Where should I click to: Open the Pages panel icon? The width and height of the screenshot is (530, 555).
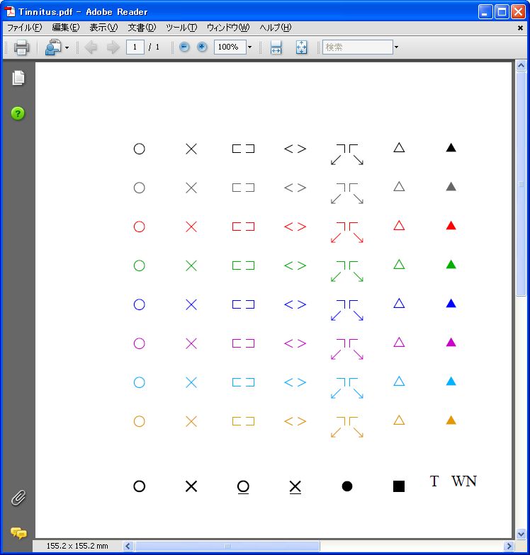[x=18, y=78]
